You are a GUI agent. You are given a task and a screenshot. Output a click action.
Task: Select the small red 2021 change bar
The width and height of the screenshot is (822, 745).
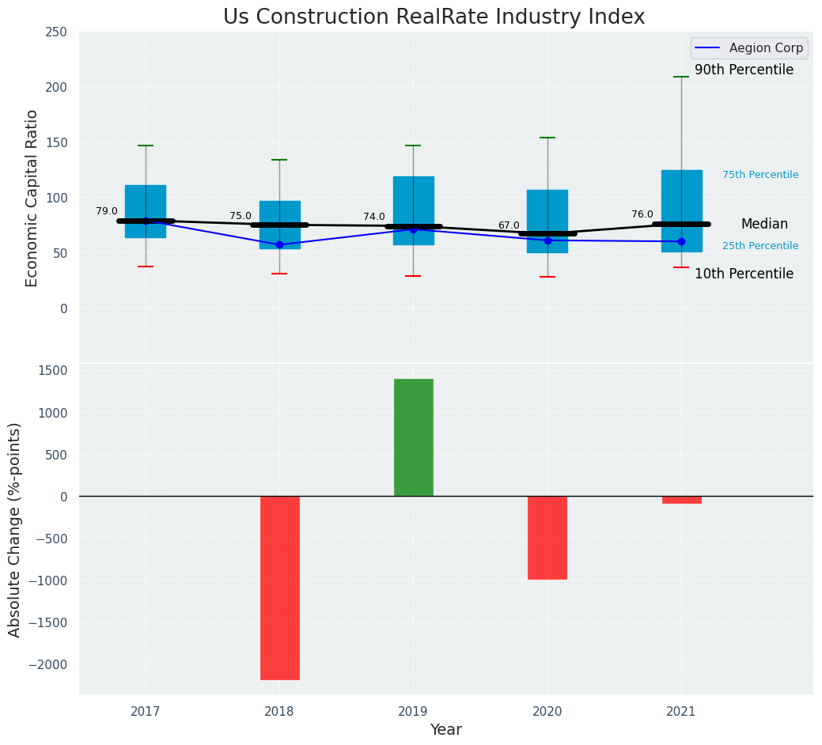coord(681,500)
